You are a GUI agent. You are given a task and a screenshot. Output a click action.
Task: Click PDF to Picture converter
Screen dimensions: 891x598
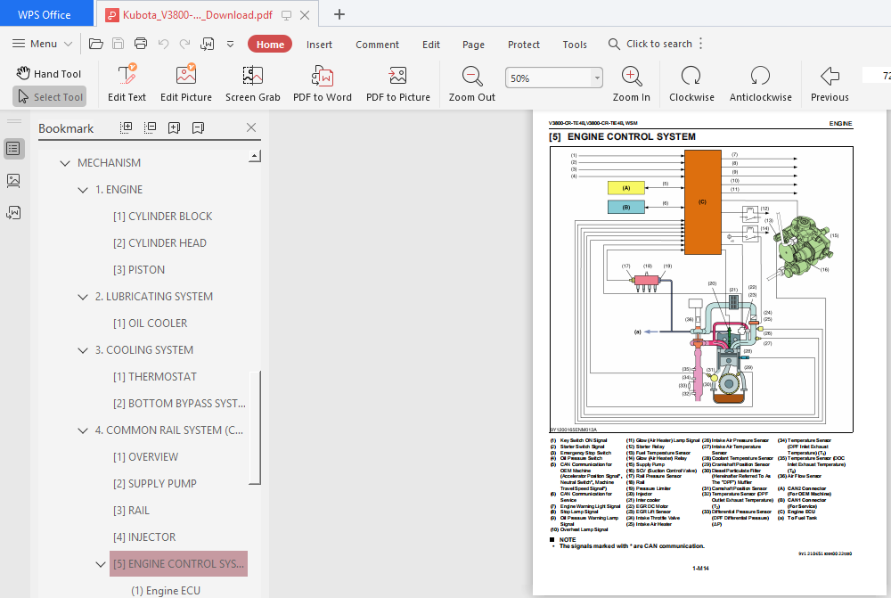pyautogui.click(x=397, y=83)
